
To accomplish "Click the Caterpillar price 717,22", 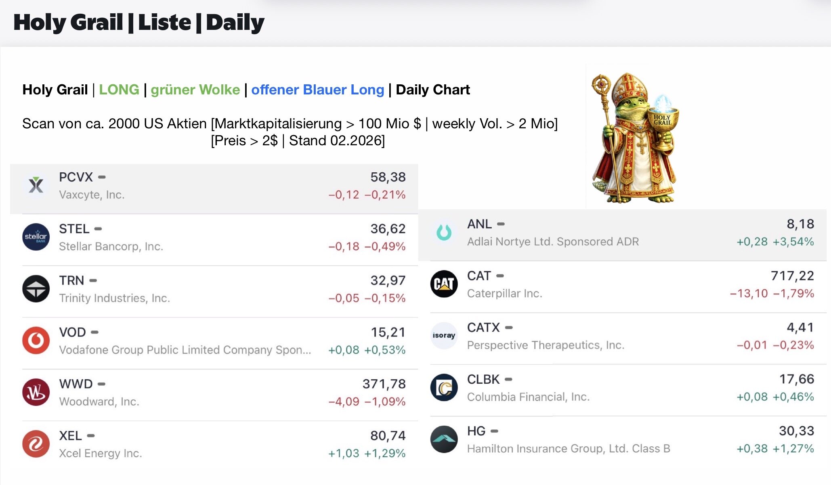I will 792,276.
